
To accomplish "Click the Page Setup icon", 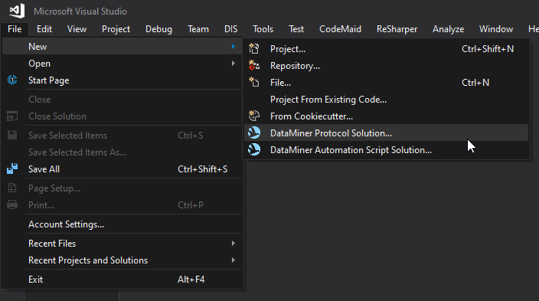I will pyautogui.click(x=12, y=188).
